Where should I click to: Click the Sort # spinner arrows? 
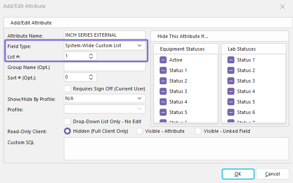pyautogui.click(x=91, y=77)
